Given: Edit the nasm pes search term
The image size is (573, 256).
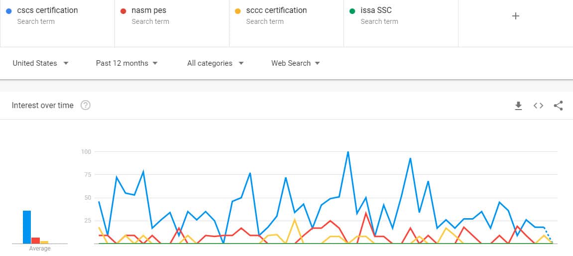Looking at the screenshot, I should coord(149,10).
